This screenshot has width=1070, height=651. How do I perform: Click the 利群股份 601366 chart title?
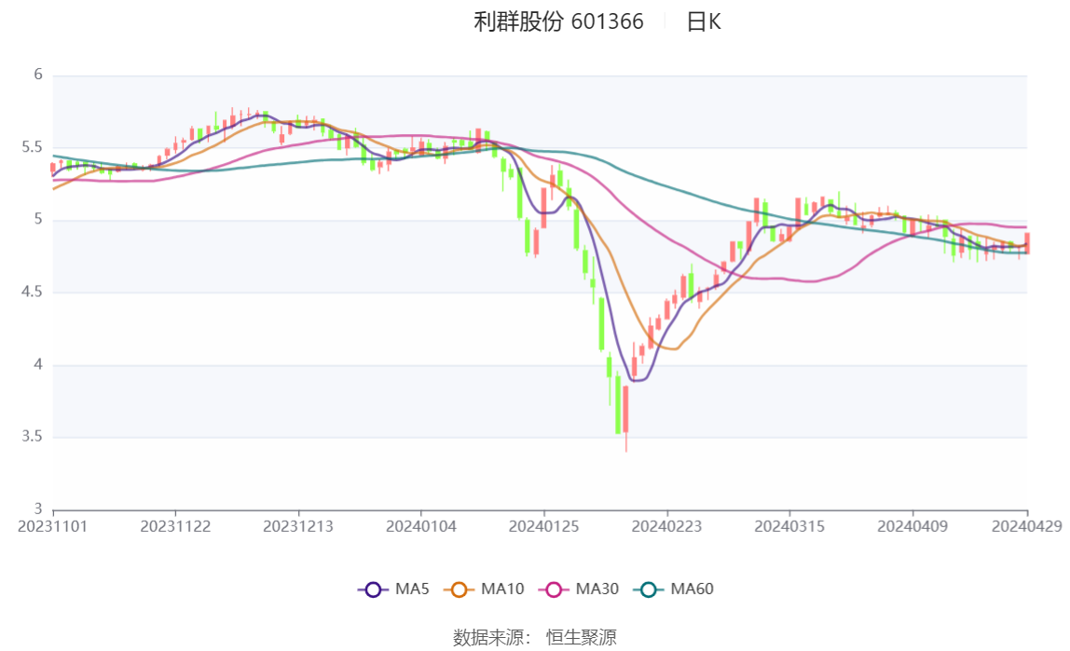click(558, 21)
